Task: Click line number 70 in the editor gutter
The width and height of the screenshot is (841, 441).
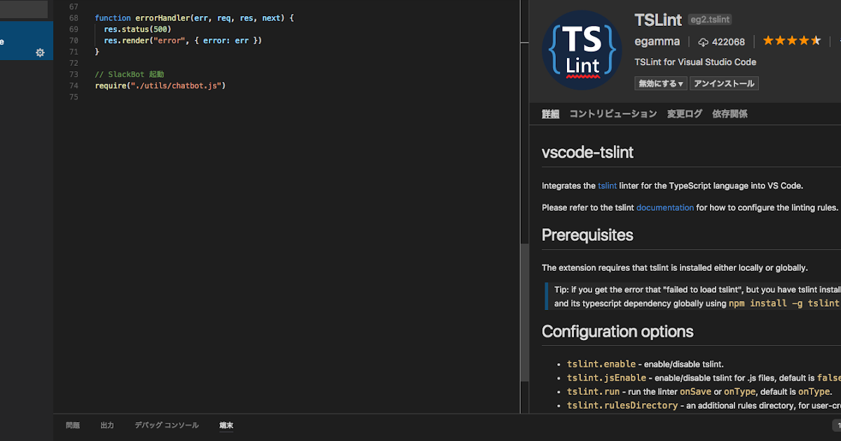Action: click(74, 40)
